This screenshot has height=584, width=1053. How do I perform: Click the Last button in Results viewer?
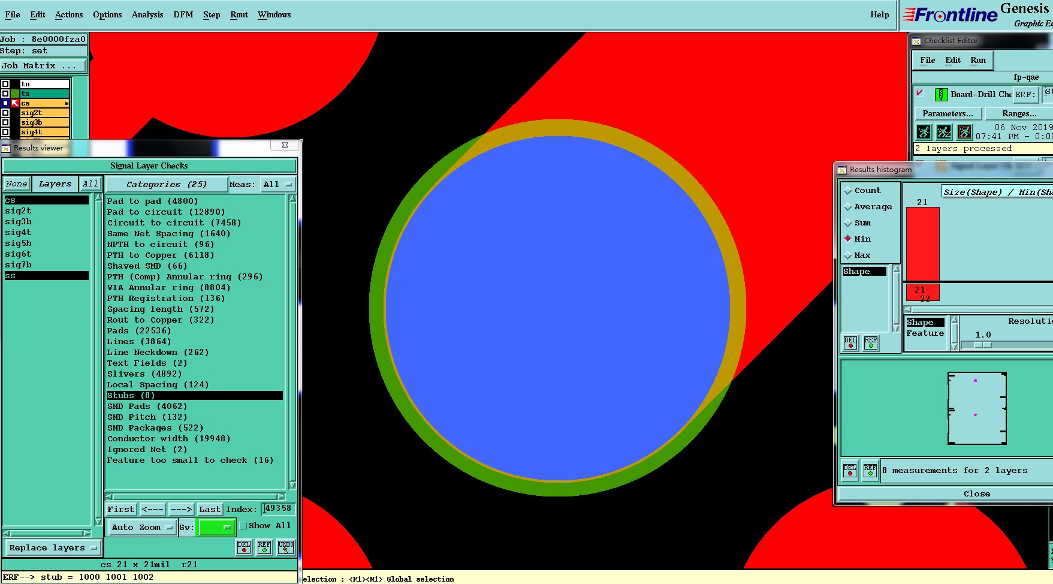tap(210, 510)
